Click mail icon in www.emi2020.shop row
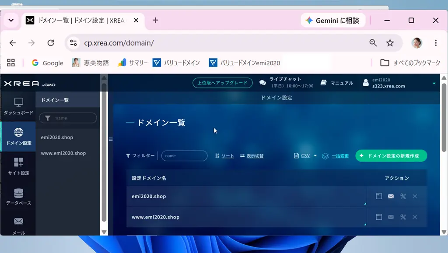The height and width of the screenshot is (253, 448). [x=391, y=217]
